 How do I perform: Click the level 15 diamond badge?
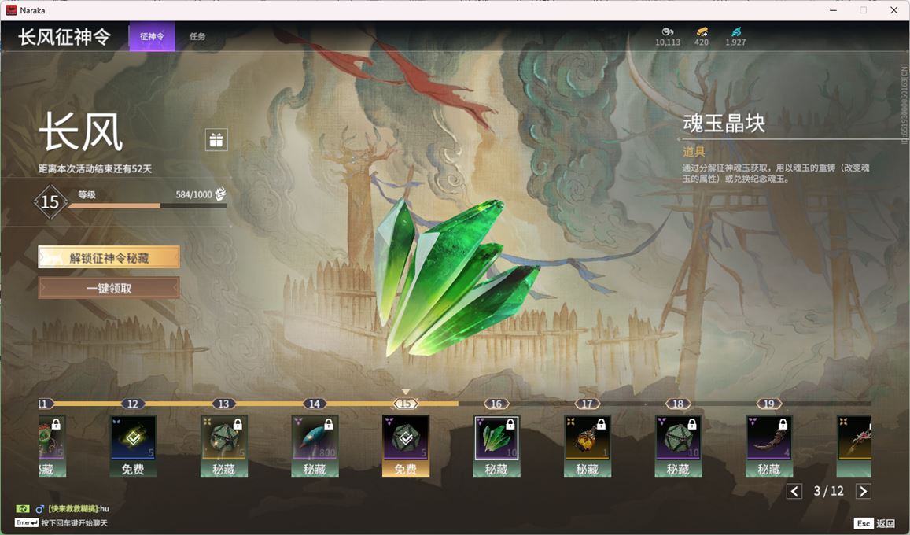(50, 202)
